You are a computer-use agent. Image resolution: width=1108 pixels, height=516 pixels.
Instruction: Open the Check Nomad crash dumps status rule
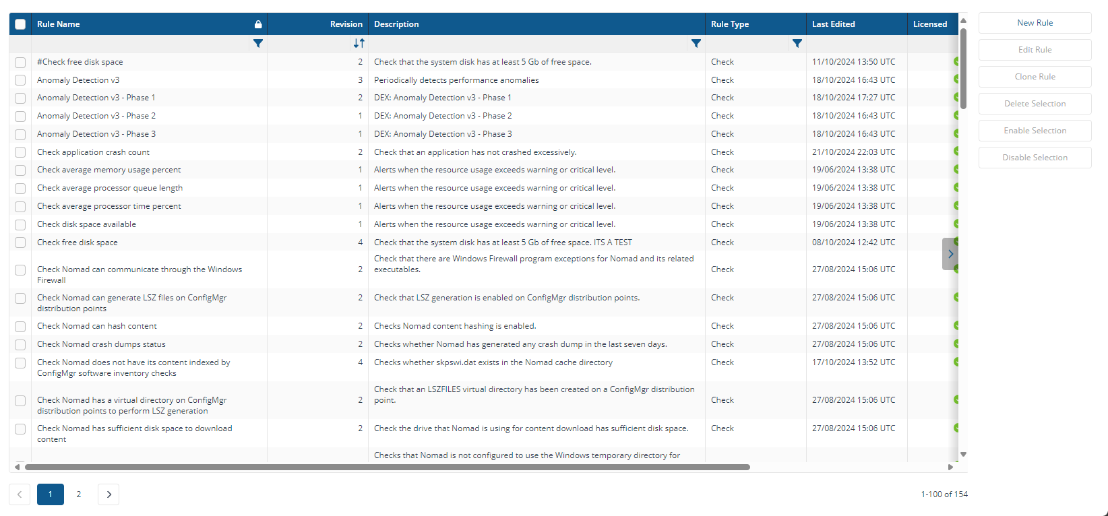101,344
